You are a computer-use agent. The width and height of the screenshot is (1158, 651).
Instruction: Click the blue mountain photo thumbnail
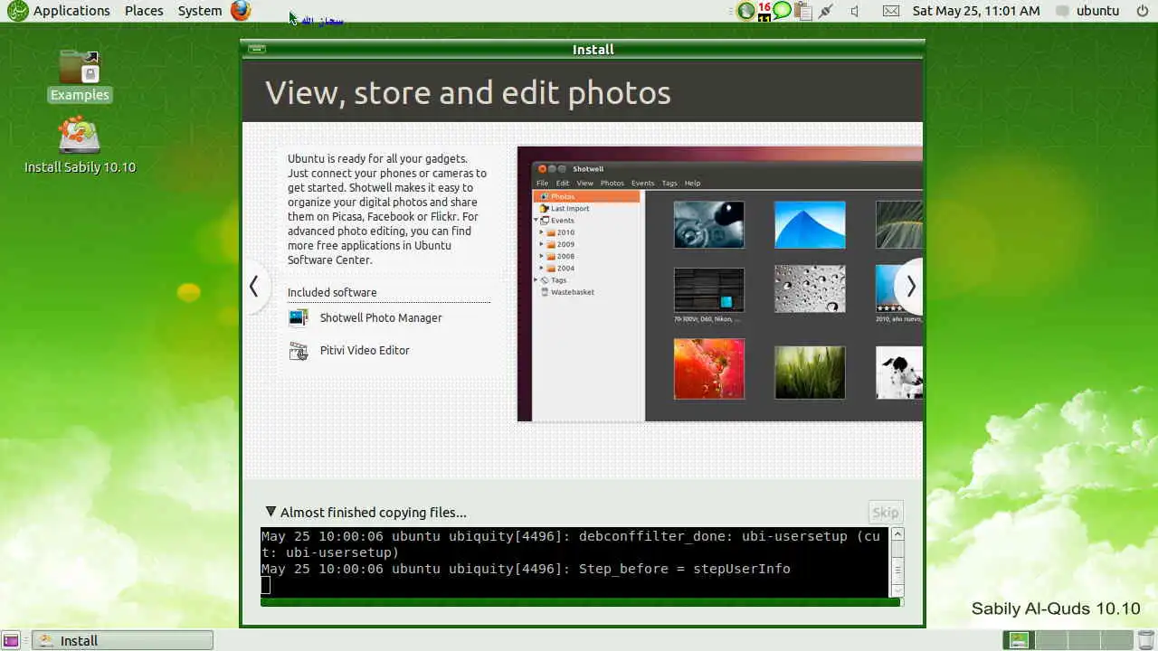tap(810, 224)
